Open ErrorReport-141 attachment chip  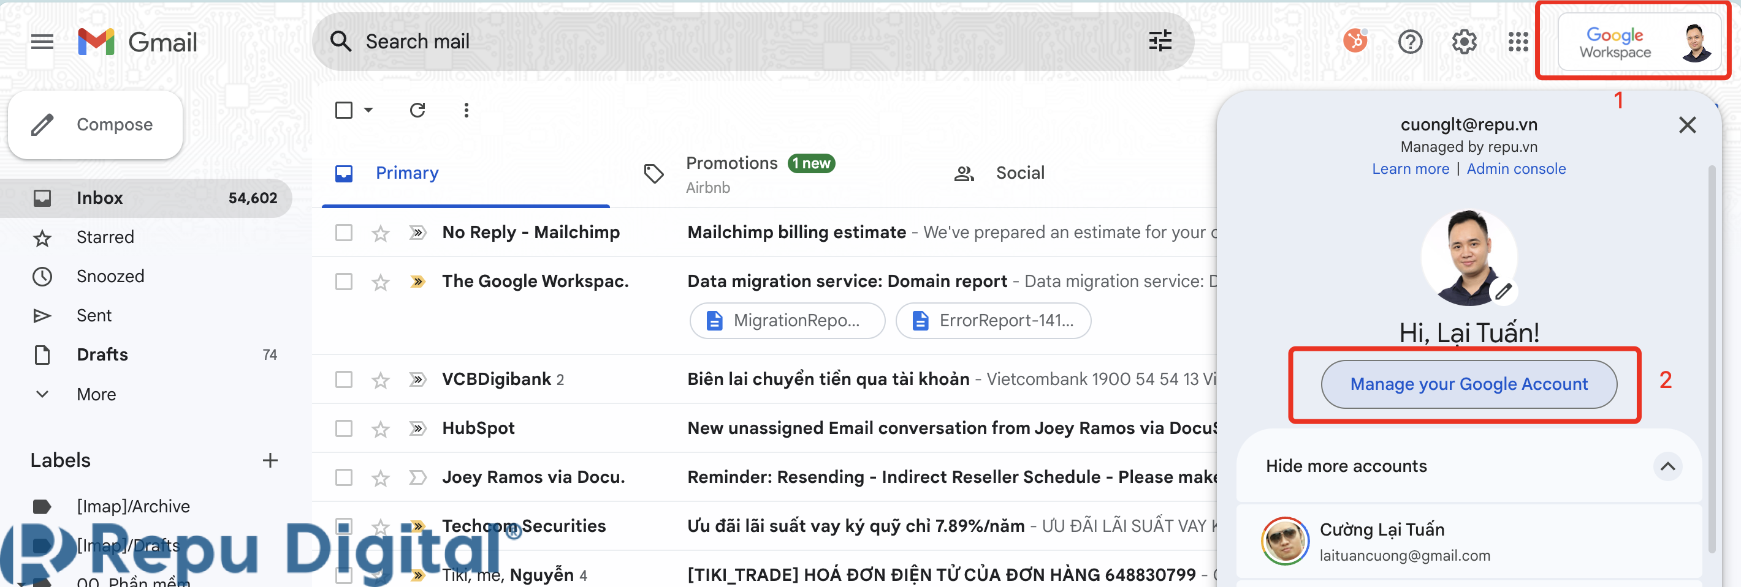[993, 321]
